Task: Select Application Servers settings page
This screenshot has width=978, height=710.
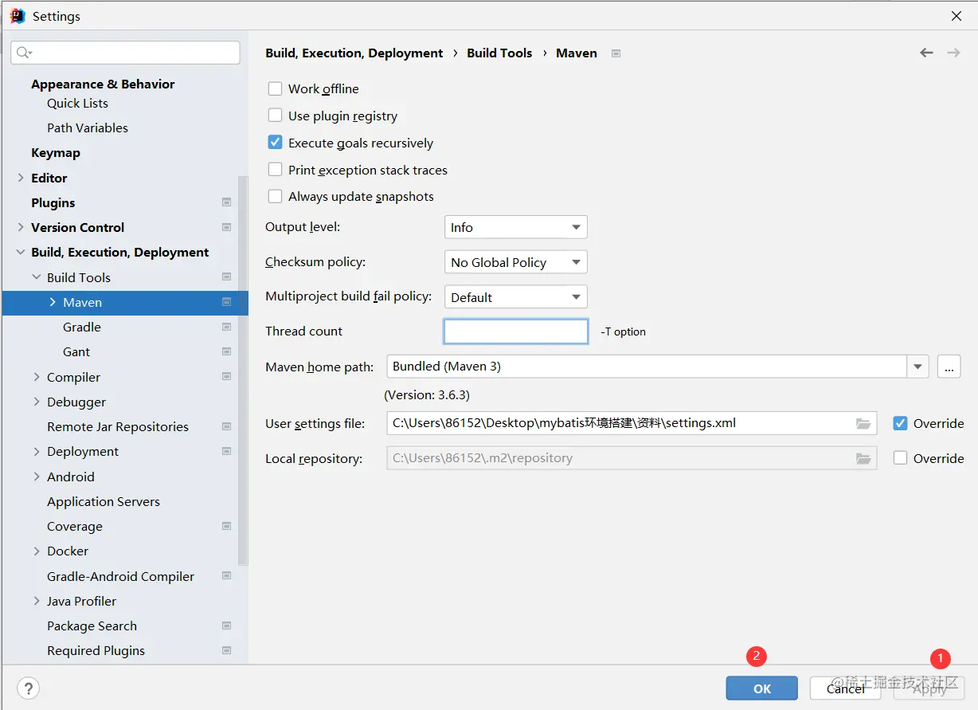Action: 104,501
